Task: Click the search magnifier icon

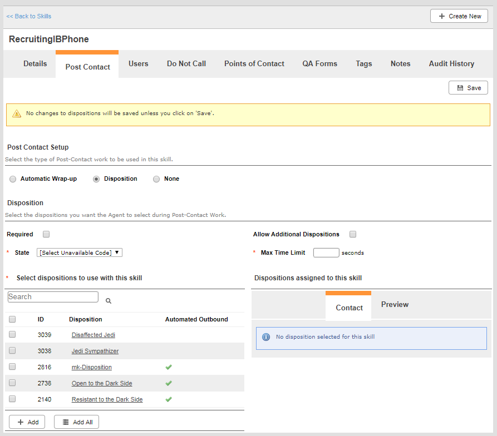Action: pyautogui.click(x=109, y=301)
